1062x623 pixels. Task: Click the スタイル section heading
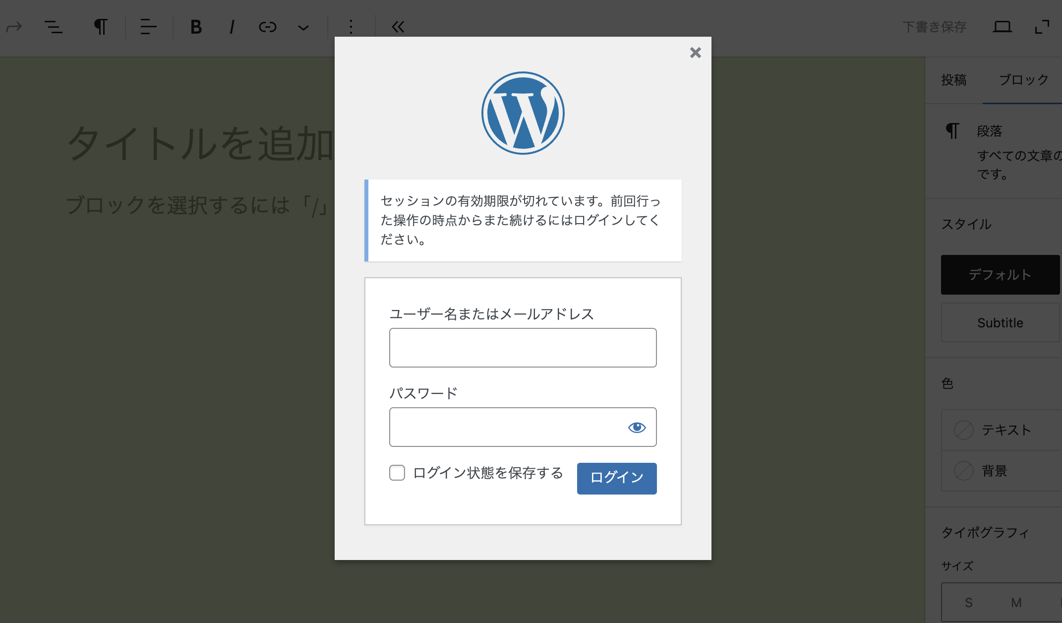pos(966,224)
